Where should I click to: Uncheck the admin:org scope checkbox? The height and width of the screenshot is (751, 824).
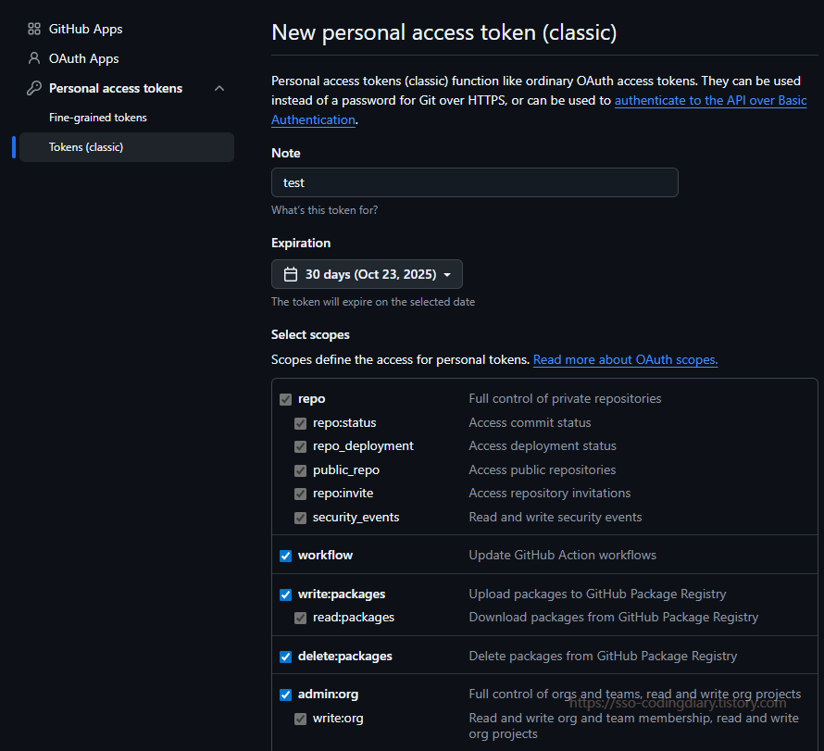285,695
